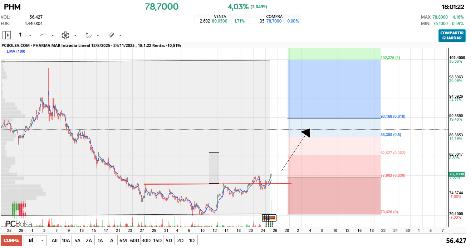471x248 pixels.
Task: Expand the drawing tools dropdown arrow
Action: (x=120, y=35)
